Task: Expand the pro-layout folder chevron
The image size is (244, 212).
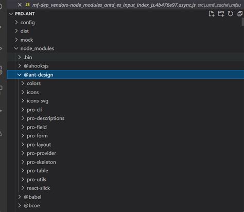Action: [x=23, y=145]
